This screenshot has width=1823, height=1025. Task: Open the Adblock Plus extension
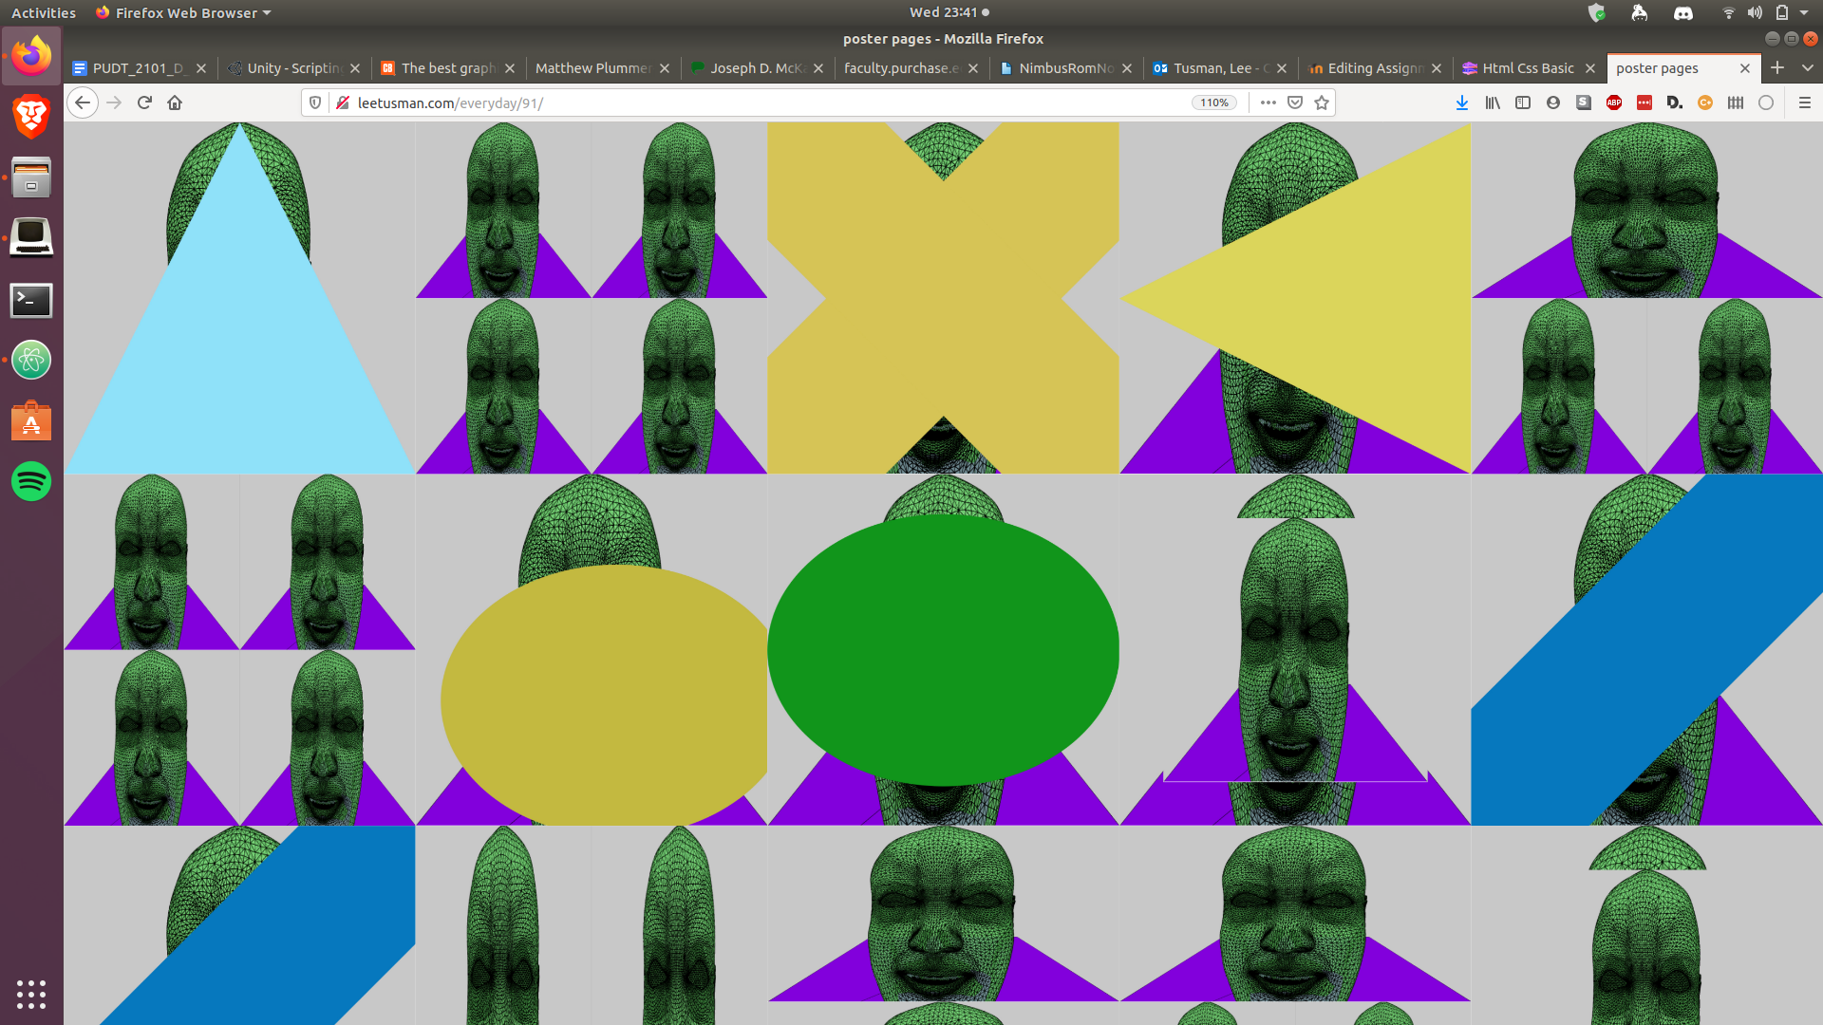tap(1614, 102)
